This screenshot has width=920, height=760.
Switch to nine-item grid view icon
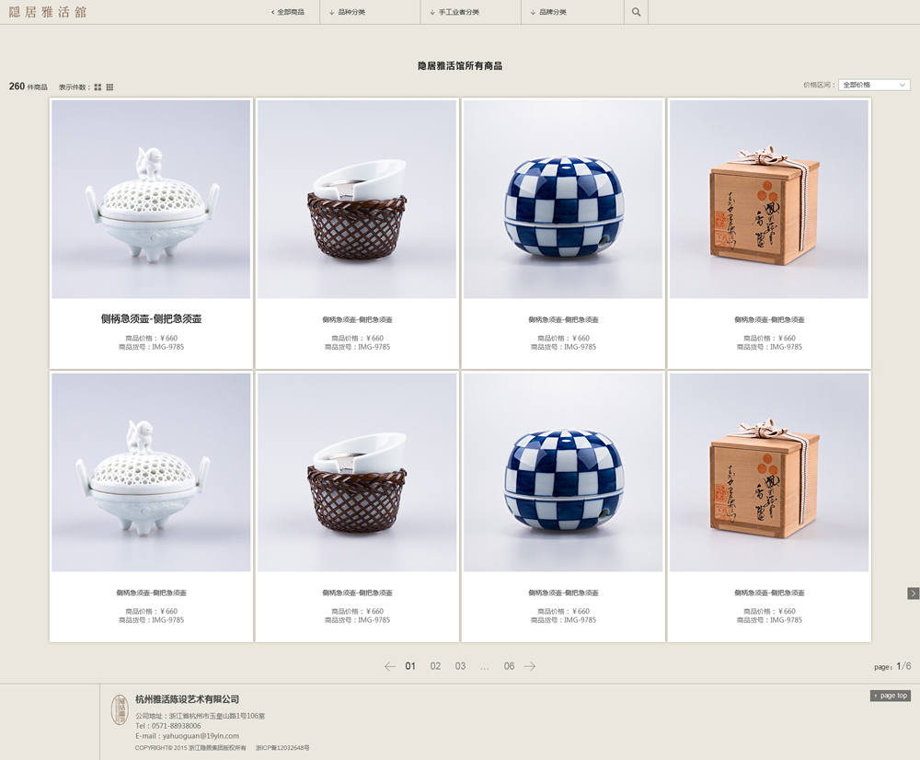109,87
